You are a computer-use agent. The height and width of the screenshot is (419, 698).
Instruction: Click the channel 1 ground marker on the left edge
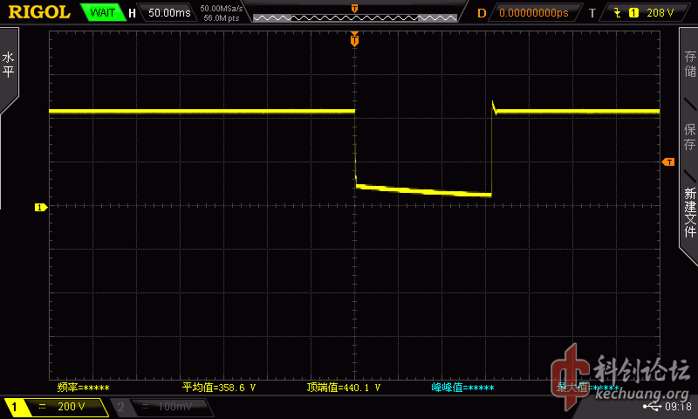(x=39, y=207)
